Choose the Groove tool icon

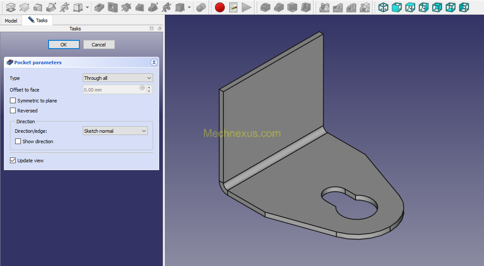point(126,7)
